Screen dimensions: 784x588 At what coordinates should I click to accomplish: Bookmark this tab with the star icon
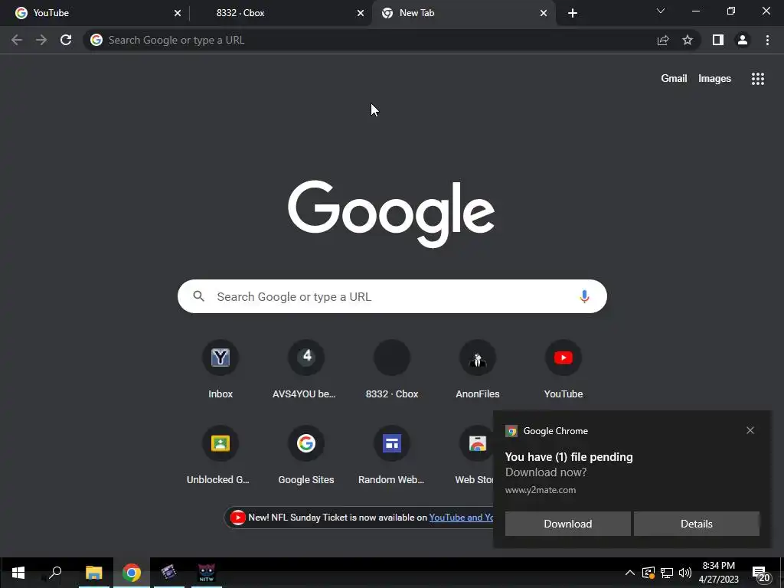(x=688, y=40)
